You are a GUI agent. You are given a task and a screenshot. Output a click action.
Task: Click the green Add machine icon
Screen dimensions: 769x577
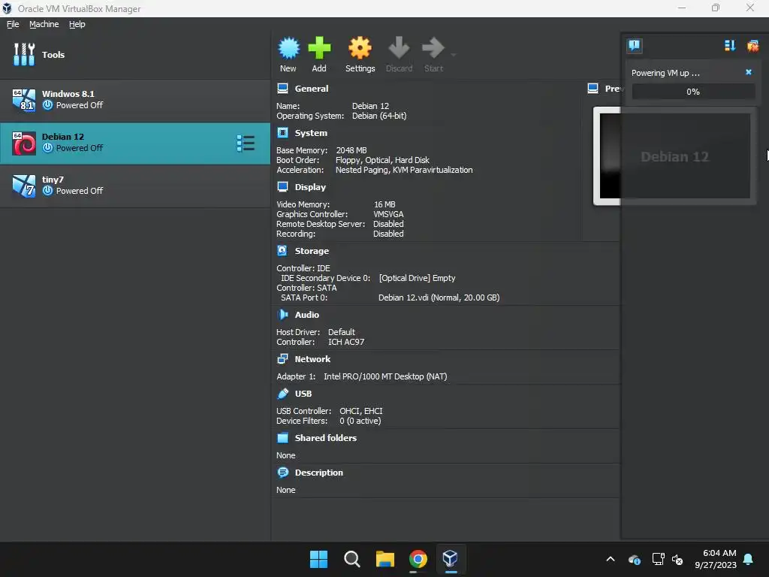coord(319,49)
